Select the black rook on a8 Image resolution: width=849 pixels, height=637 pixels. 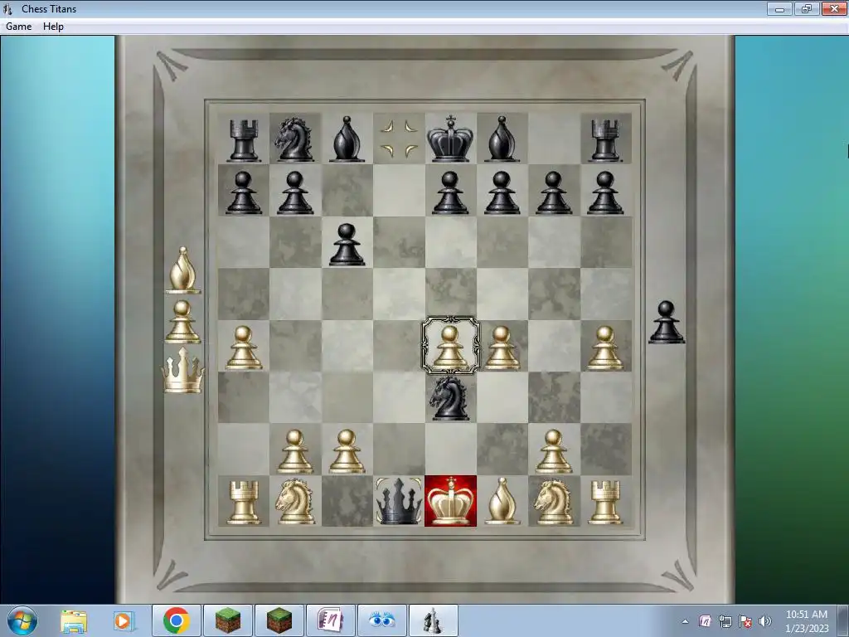243,140
